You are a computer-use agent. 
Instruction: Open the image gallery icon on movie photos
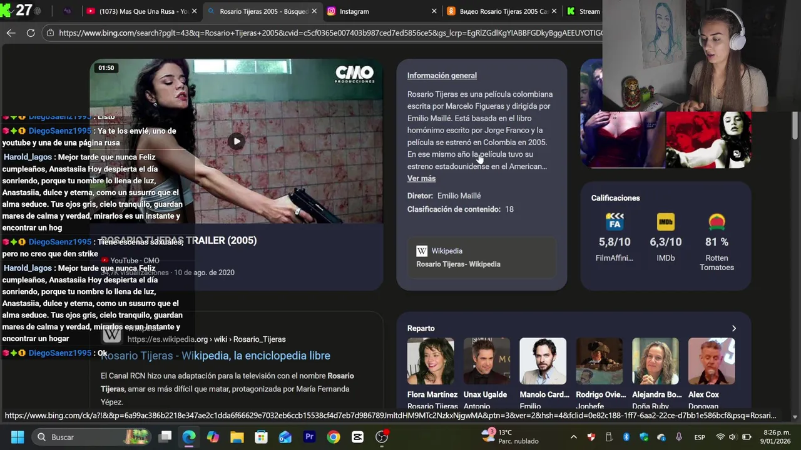click(x=737, y=154)
